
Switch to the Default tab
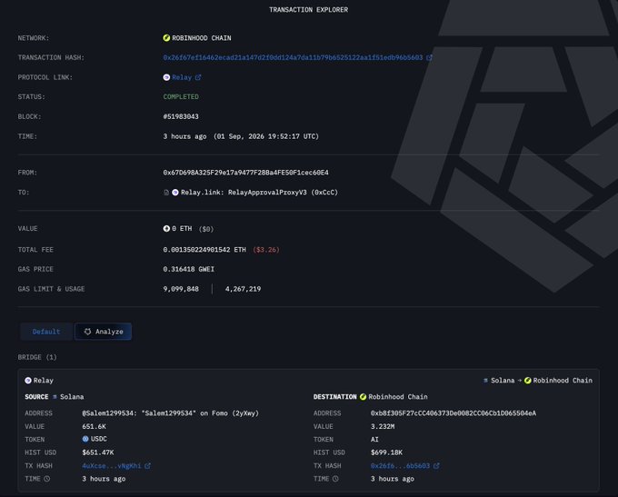tap(46, 332)
